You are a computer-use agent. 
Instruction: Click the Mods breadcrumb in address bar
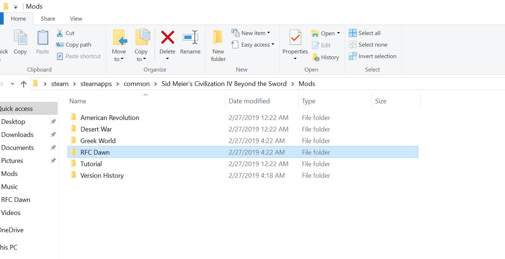click(x=307, y=84)
